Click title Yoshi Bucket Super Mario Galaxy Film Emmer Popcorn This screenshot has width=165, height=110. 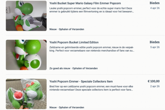85,3
